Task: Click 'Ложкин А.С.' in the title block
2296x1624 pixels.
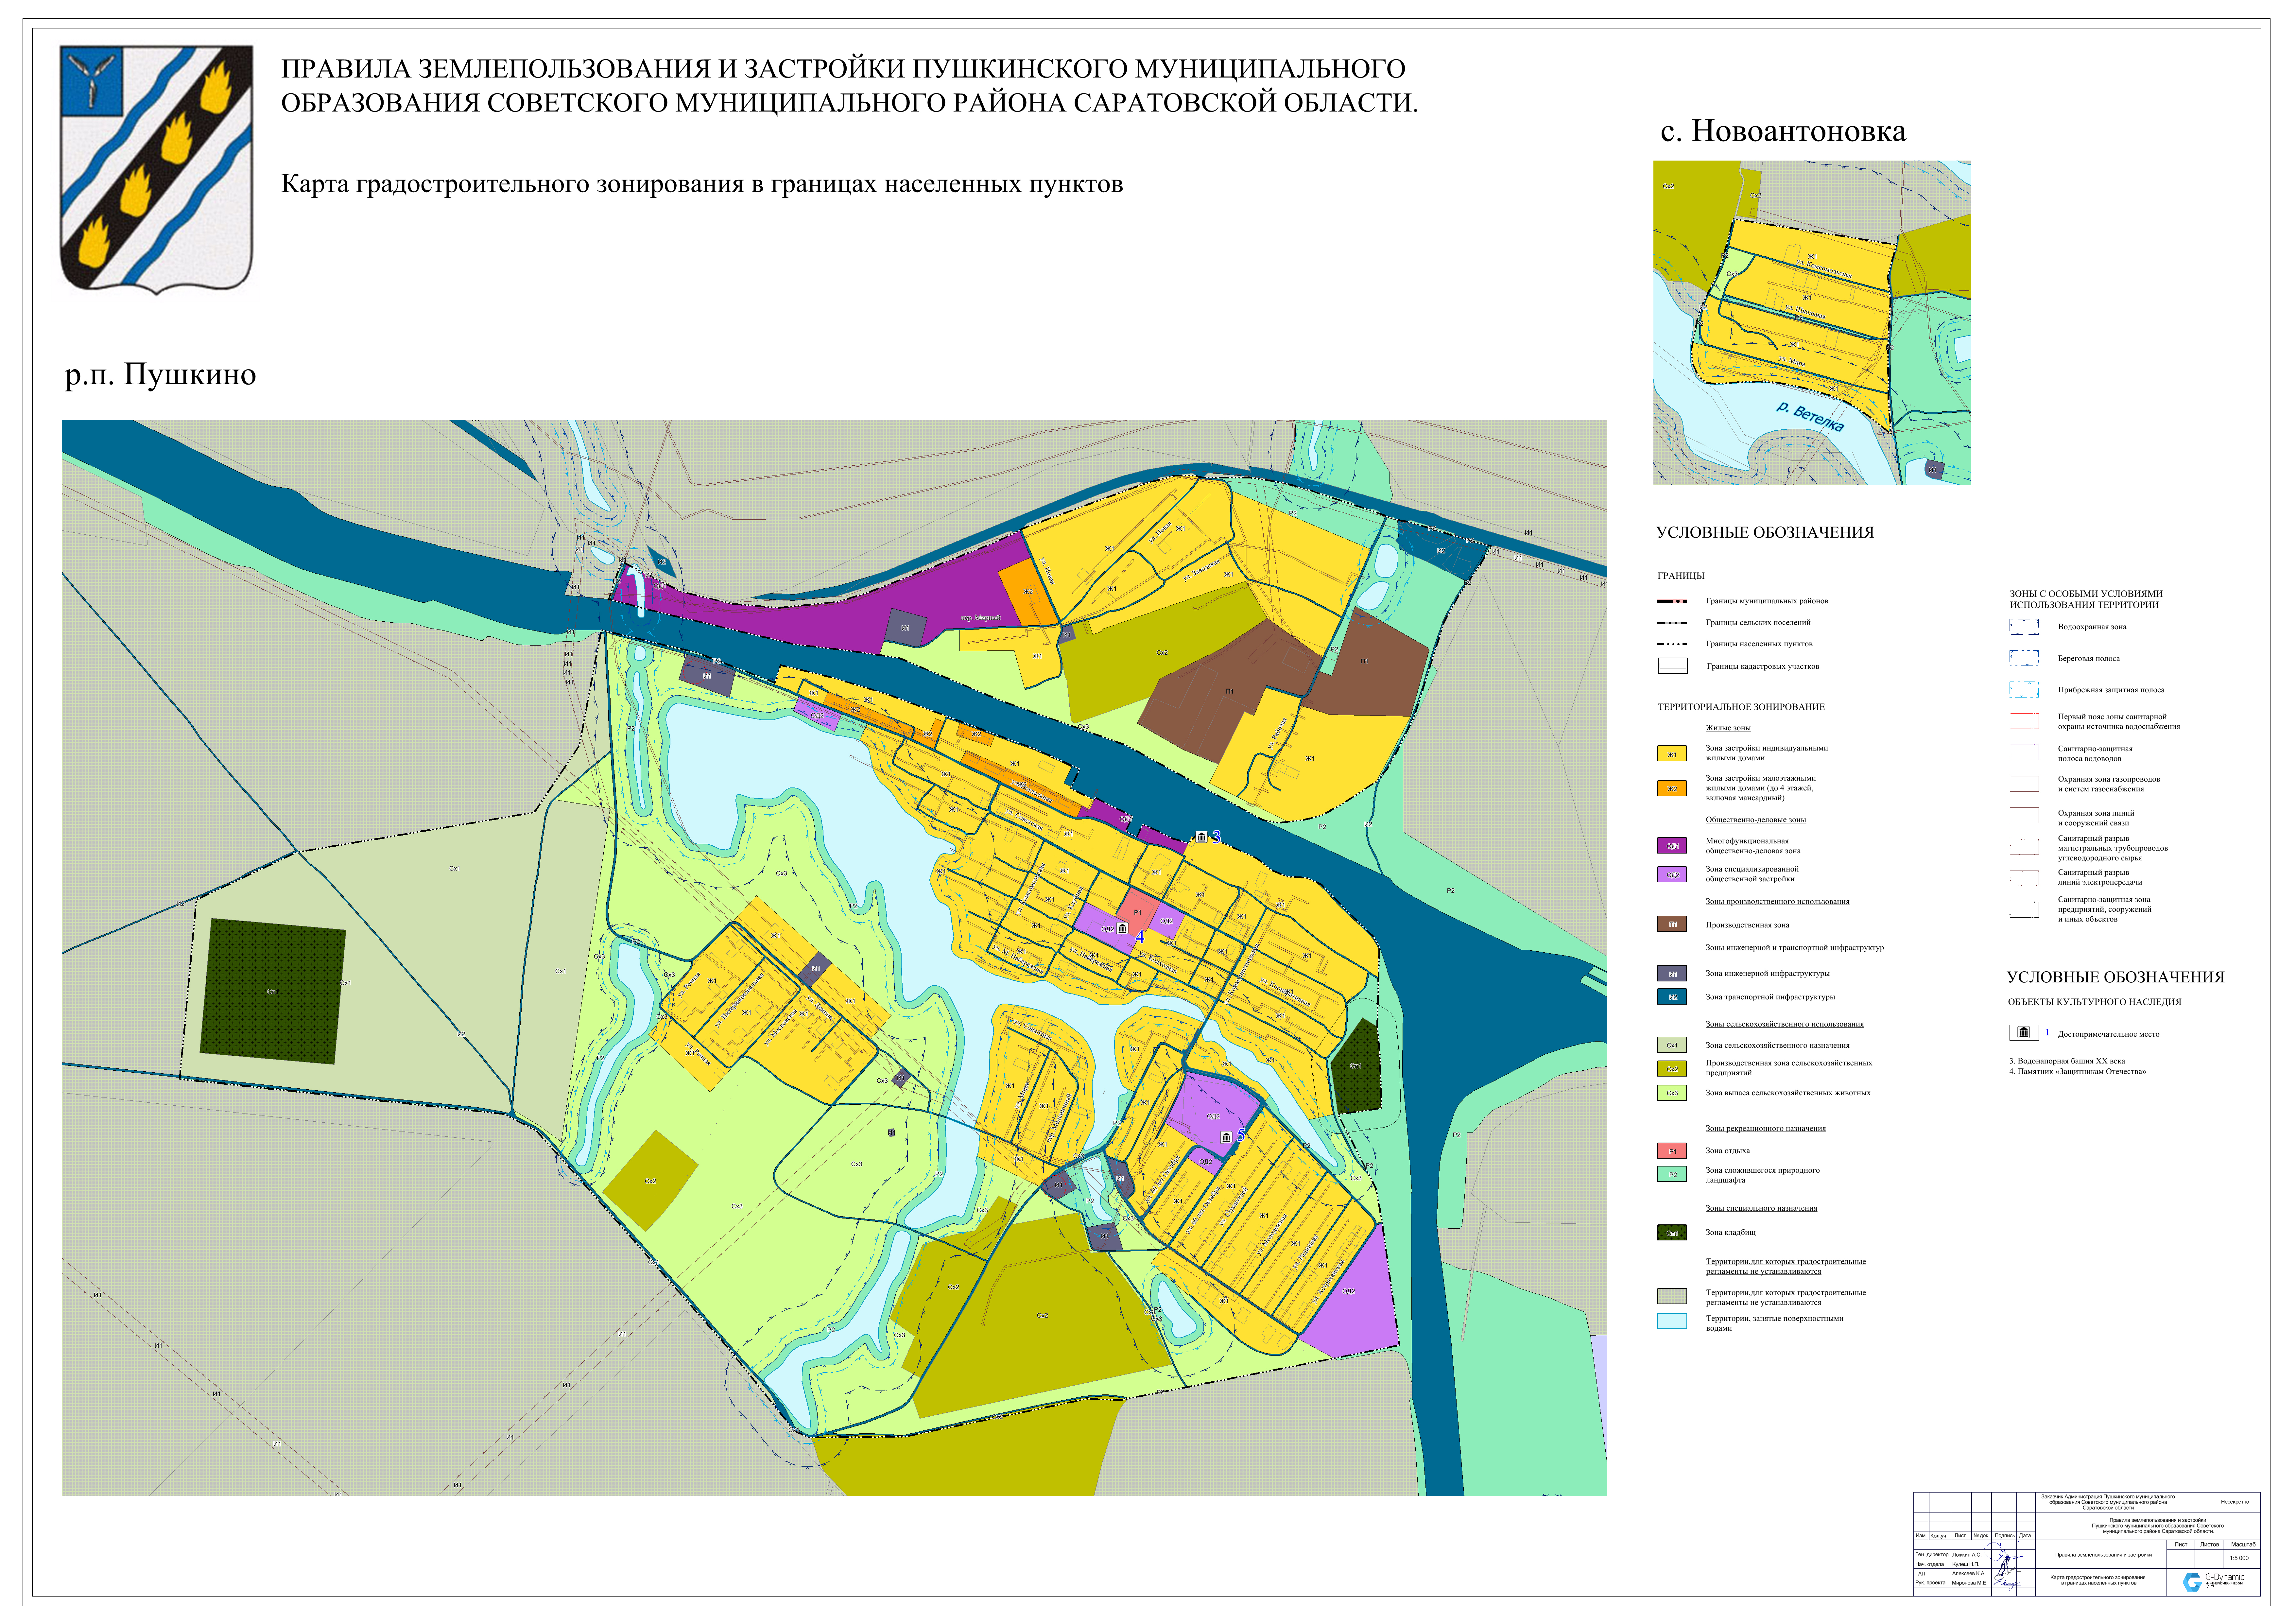Action: click(x=1967, y=1555)
